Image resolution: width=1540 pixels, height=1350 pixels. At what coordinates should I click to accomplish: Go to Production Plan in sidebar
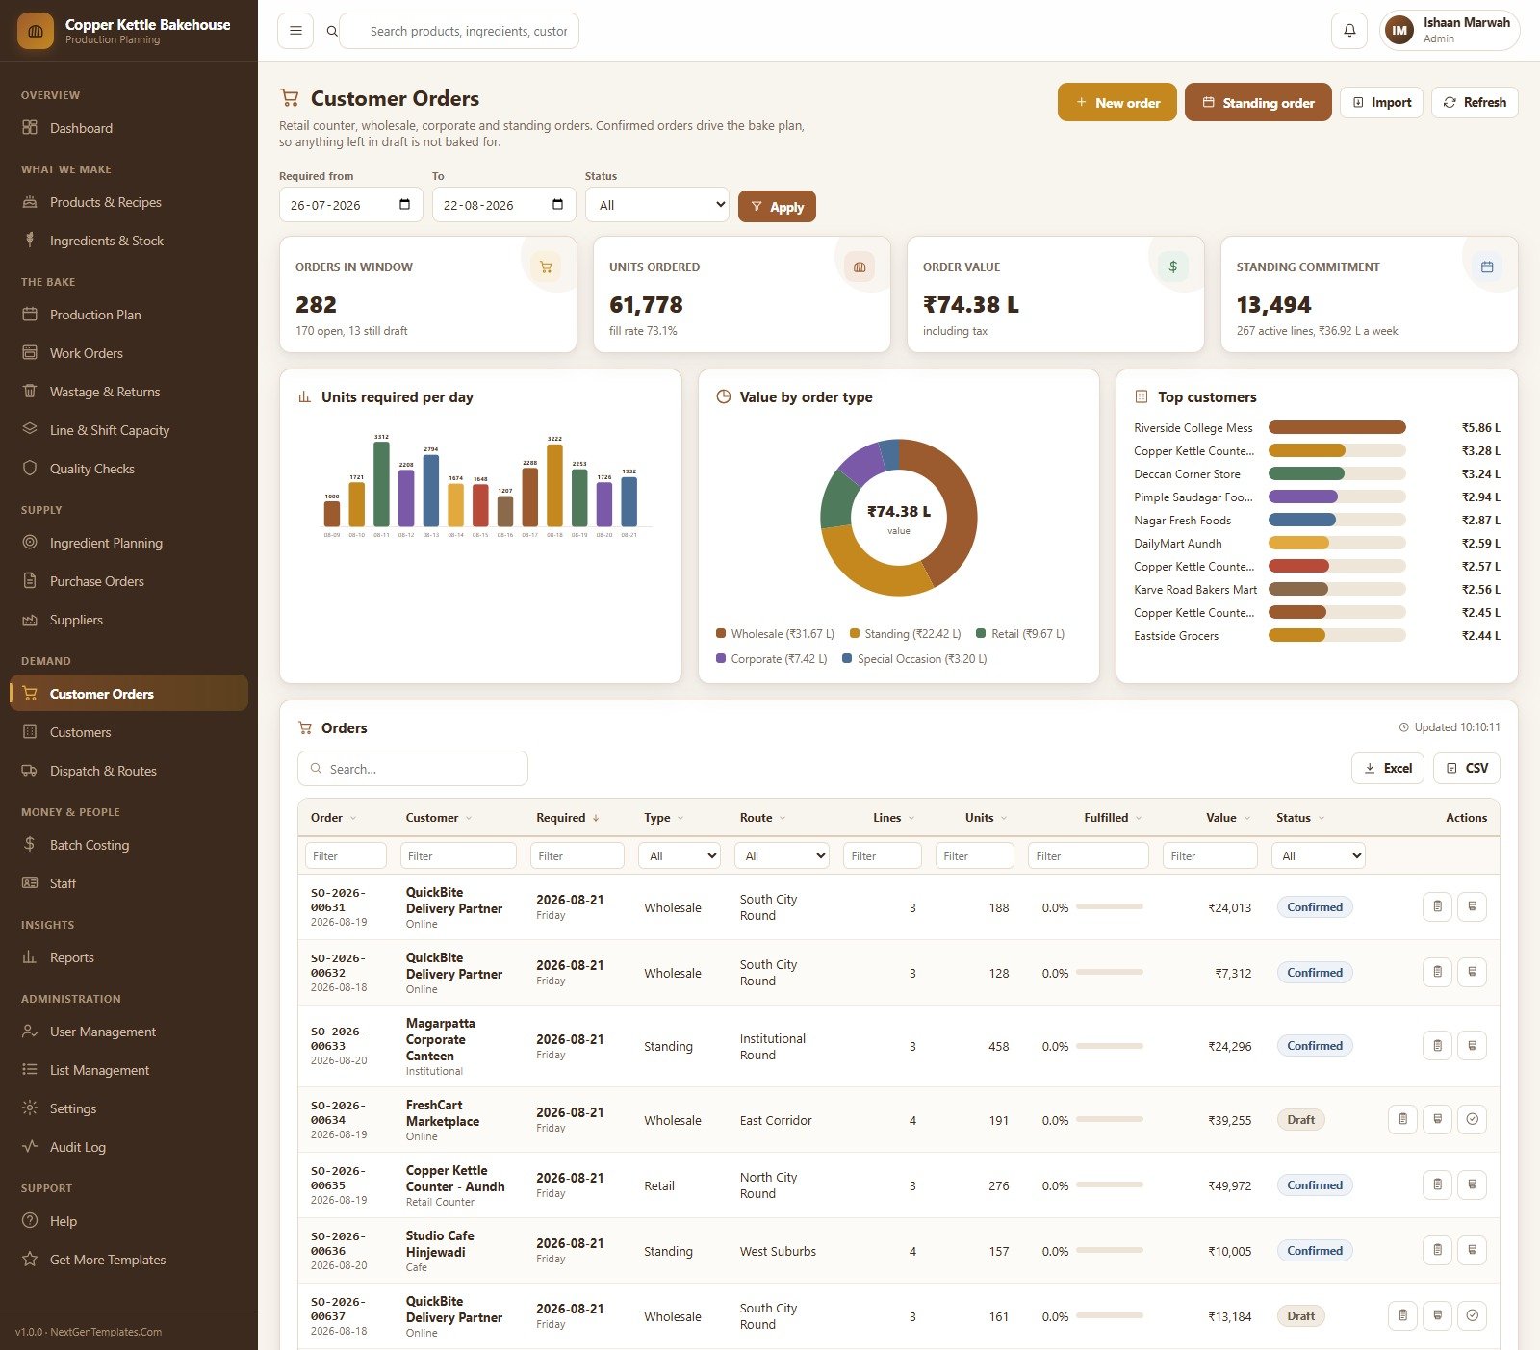[129, 315]
